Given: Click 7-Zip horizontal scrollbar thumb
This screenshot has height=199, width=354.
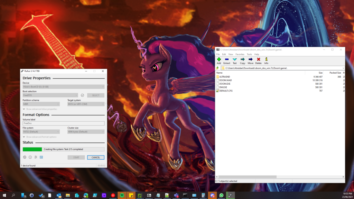Looking at the screenshot, I should pos(248,177).
